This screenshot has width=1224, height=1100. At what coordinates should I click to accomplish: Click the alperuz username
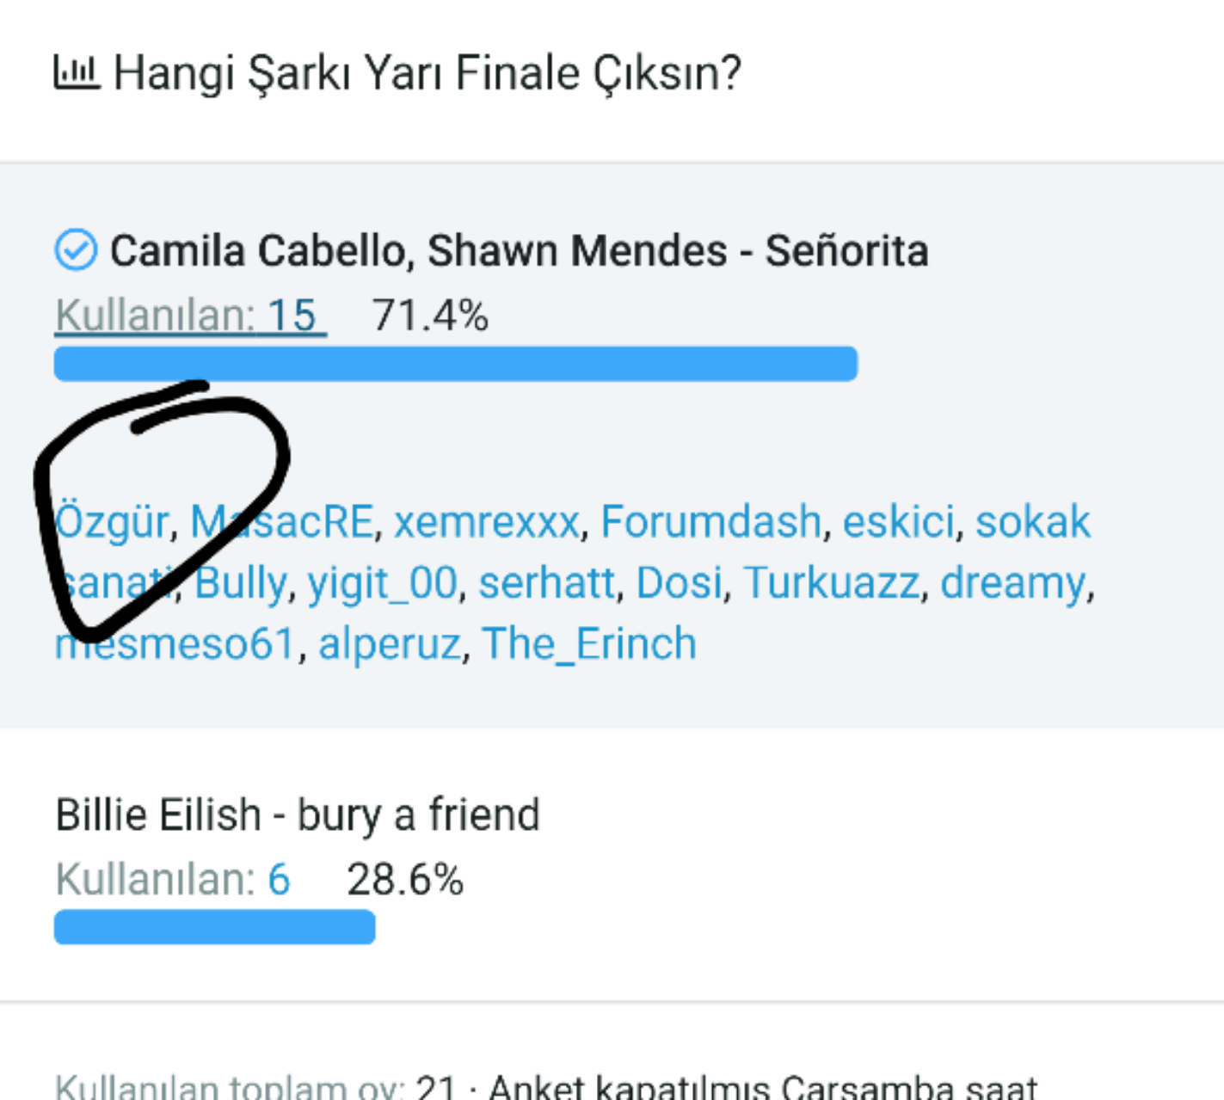[x=390, y=644]
